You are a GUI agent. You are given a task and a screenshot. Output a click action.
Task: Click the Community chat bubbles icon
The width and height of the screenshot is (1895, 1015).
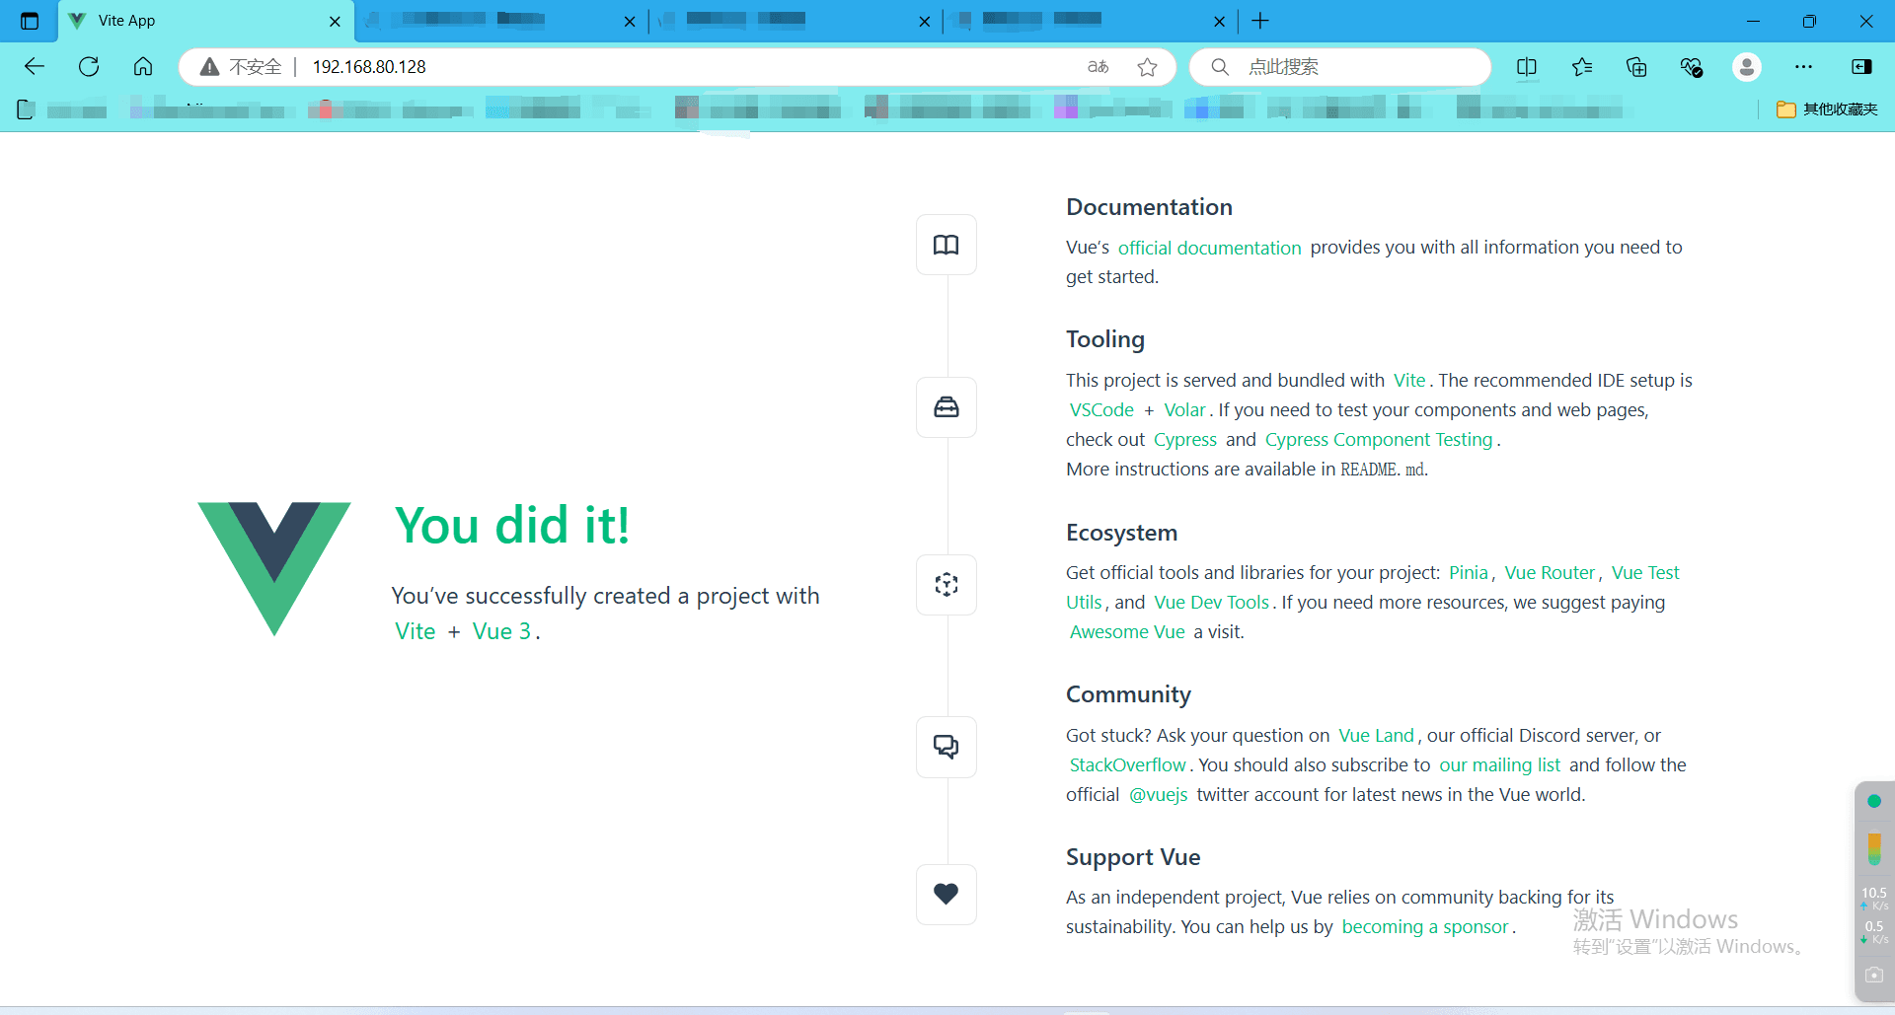(x=947, y=747)
